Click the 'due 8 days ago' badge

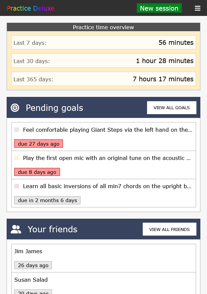pos(37,172)
